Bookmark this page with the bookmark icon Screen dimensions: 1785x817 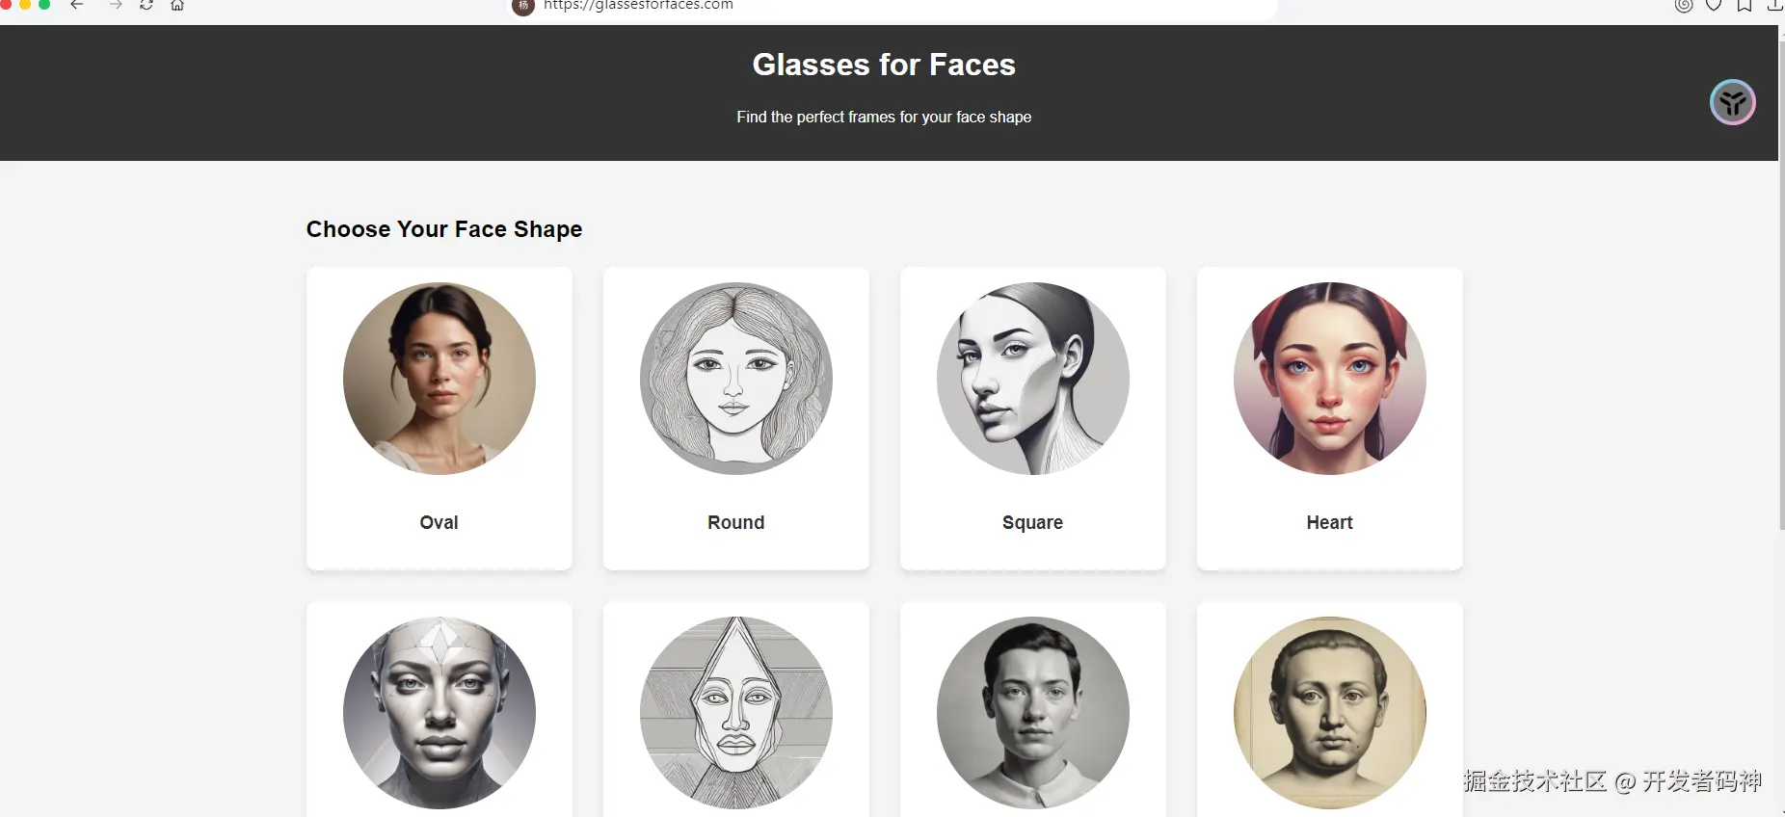[x=1745, y=6]
